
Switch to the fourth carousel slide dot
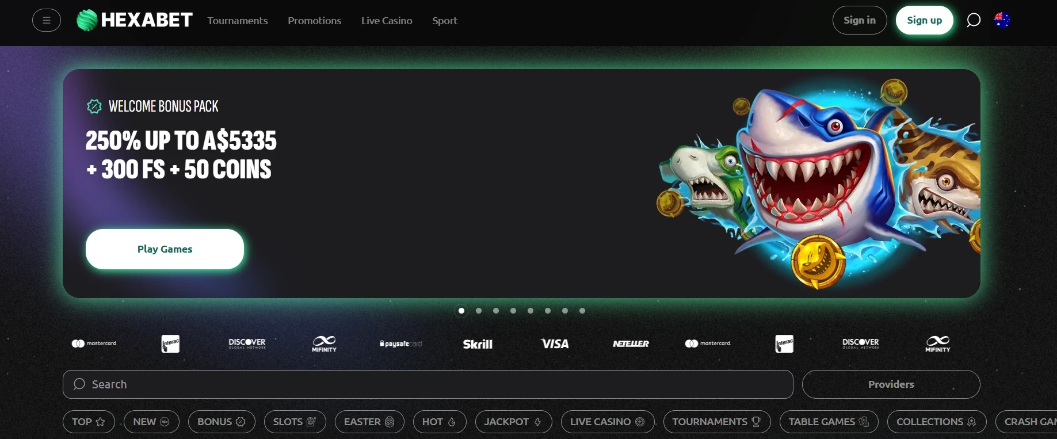[513, 311]
